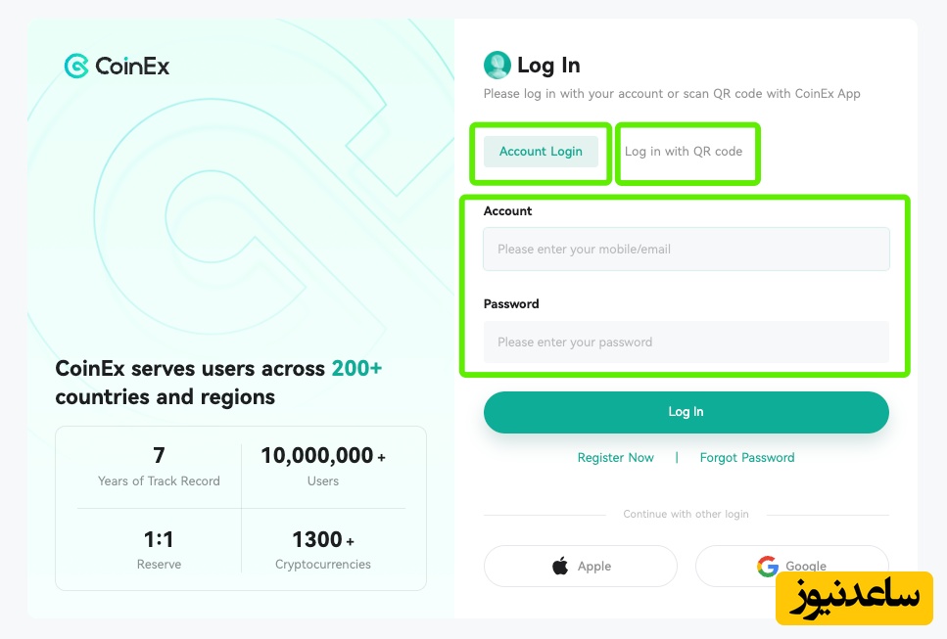Switch to the Account Login tab
947x639 pixels.
541,152
